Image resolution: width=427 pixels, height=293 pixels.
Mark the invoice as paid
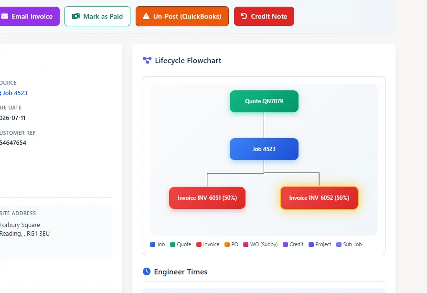(97, 16)
